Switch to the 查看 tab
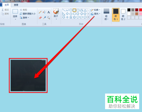Screen dimensions: 142x112 click(x=16, y=5)
